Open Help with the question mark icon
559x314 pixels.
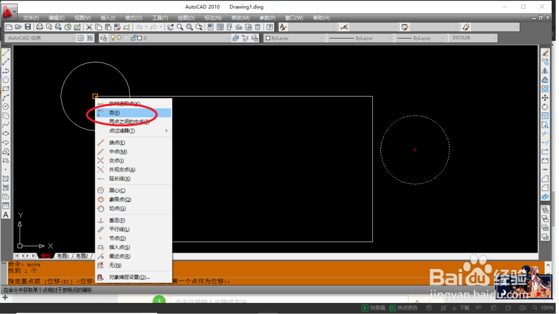(x=270, y=27)
